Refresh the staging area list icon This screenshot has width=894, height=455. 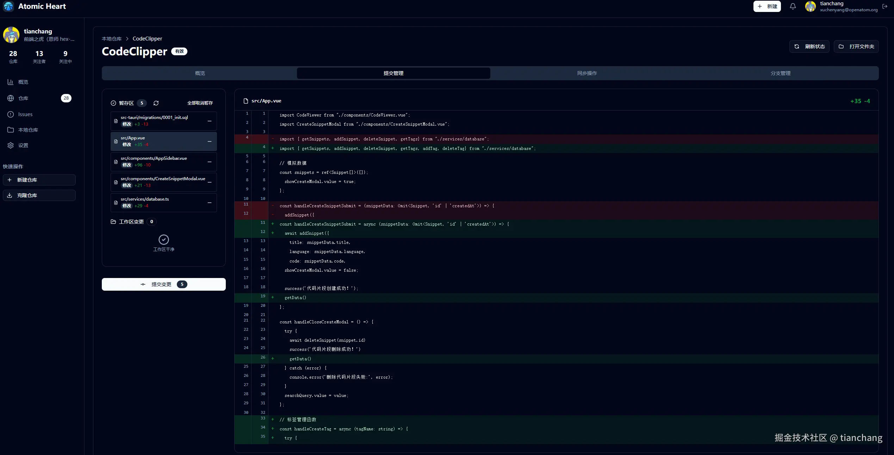point(156,103)
